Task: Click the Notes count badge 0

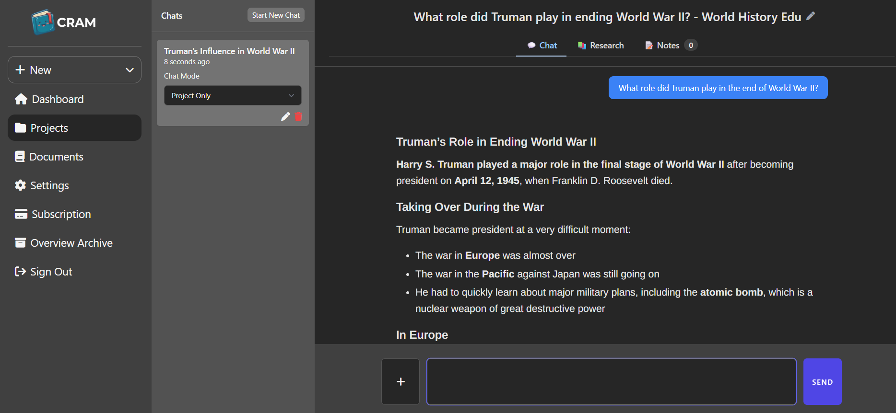Action: coord(691,46)
